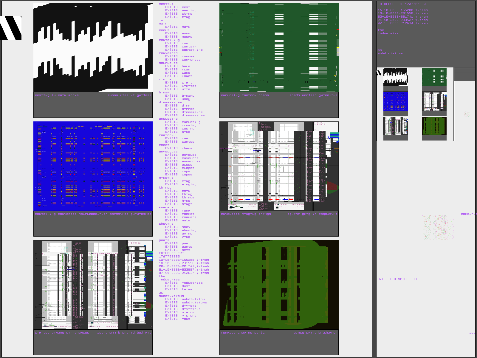This screenshot has height=358, width=477.
Task: Open the dark green 'formats showing parts' image
Action: (279, 285)
